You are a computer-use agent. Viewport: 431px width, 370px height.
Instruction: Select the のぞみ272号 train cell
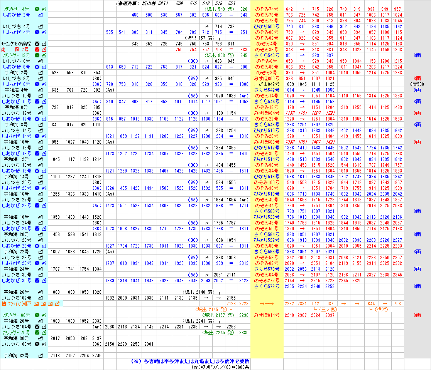[x=267, y=281]
